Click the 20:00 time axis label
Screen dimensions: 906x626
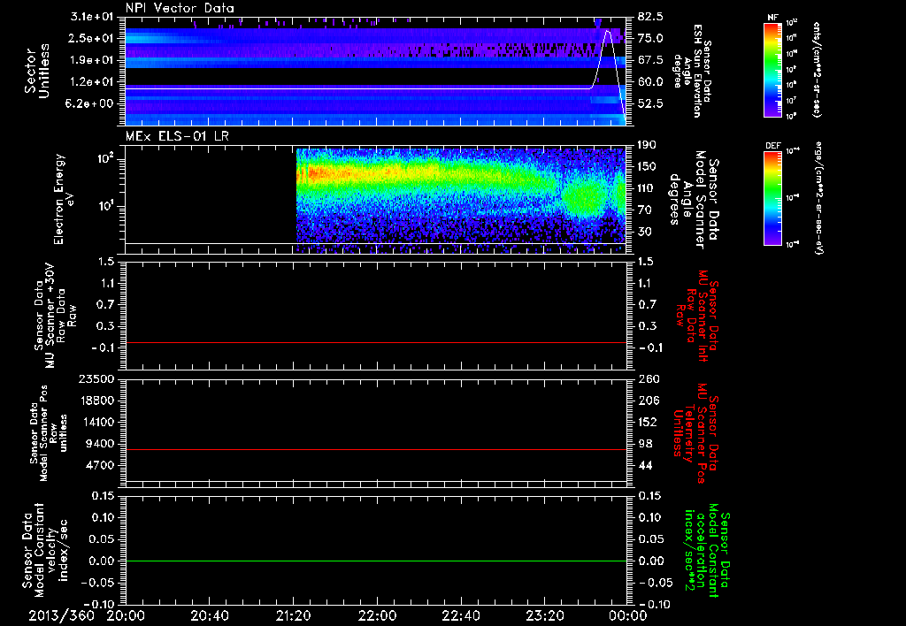[126, 615]
